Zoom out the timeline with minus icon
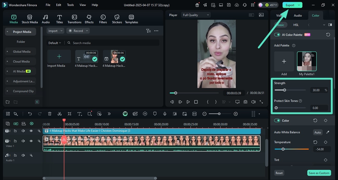 coord(205,114)
